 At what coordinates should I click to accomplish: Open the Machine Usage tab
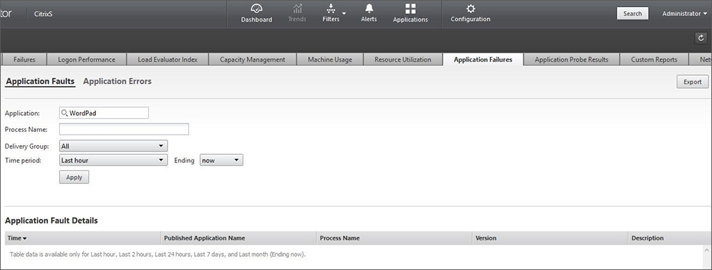pos(330,60)
